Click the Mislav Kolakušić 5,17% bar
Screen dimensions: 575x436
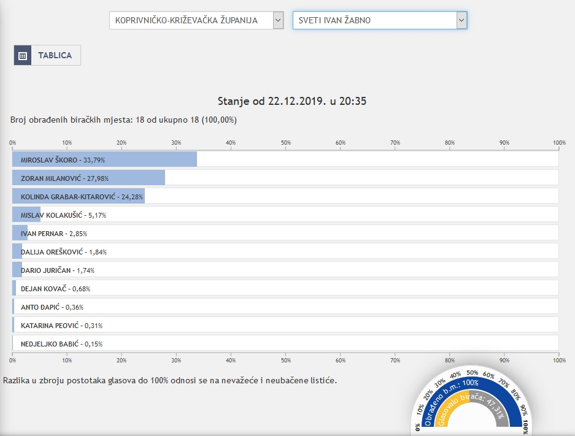[x=26, y=215]
